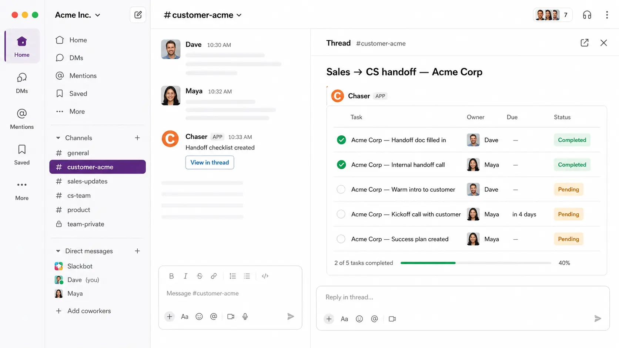Mark Kickoff call with customer complete
Image resolution: width=619 pixels, height=348 pixels.
341,214
